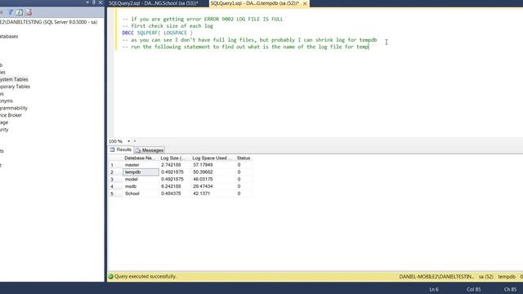Select the System Tables tree node

click(x=14, y=79)
